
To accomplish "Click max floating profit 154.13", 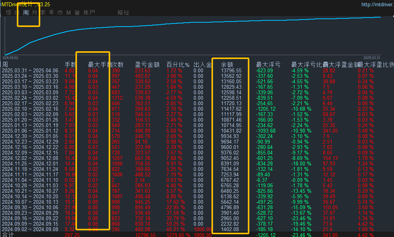I will pos(330,158).
